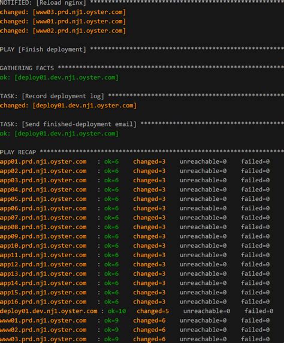The width and height of the screenshot is (284, 343).
Task: Click app09.prd.nj1.oyster.com hostname in recap
Action: point(43,236)
